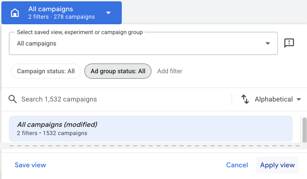Click the sort order arrows icon
Viewport: 307px width, 179px height.
pos(245,99)
